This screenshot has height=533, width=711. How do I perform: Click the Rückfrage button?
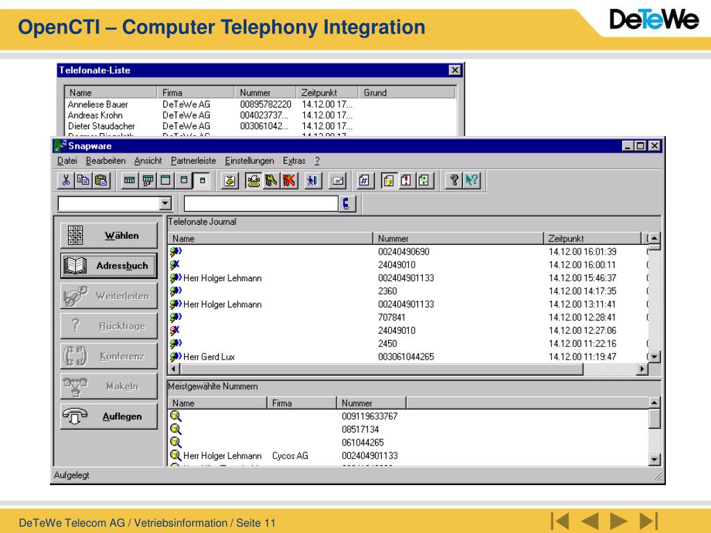(109, 326)
